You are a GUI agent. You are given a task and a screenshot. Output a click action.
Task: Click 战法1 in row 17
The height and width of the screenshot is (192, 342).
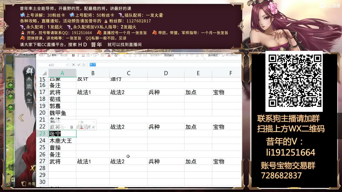tap(93, 92)
